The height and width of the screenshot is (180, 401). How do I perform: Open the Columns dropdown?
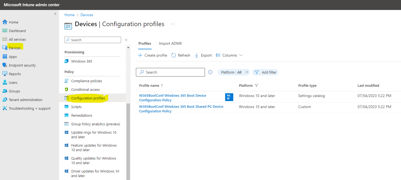point(229,55)
